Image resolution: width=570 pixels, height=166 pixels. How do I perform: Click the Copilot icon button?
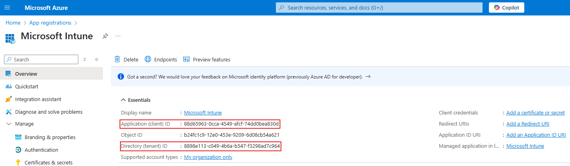497,8
